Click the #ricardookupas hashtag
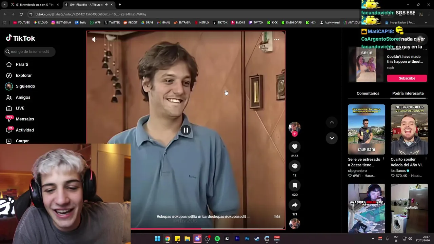 tap(211, 216)
